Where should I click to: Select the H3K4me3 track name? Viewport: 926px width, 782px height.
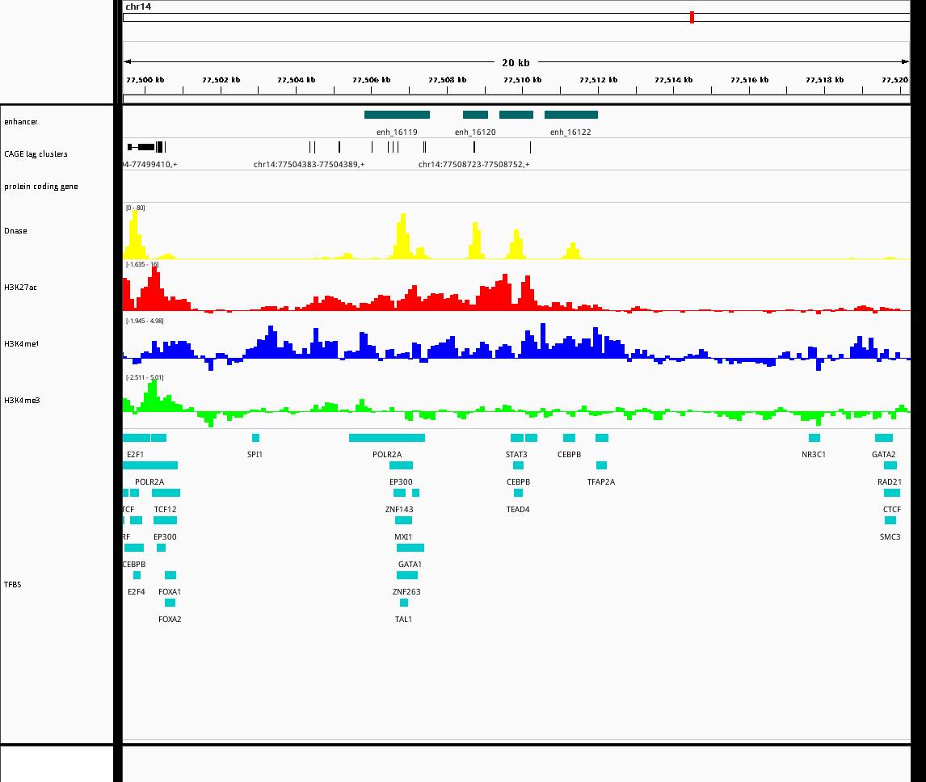tap(22, 401)
